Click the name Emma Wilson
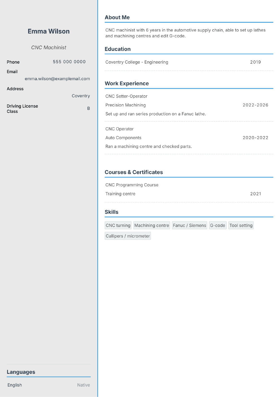This screenshot has width=280, height=397. coord(48,31)
